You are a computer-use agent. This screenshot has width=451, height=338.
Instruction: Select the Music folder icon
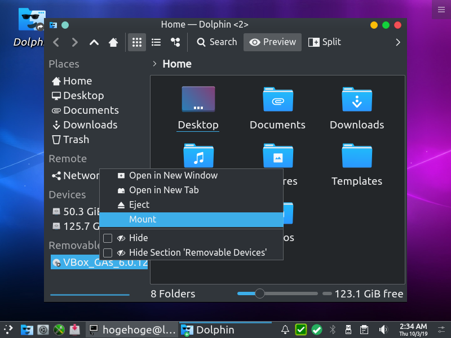[198, 155]
